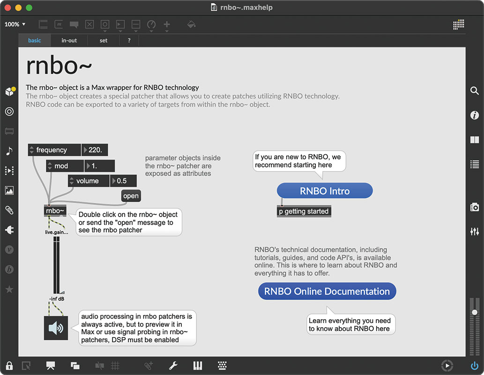Open the 100% zoom dropdown
The height and width of the screenshot is (375, 484).
point(15,24)
